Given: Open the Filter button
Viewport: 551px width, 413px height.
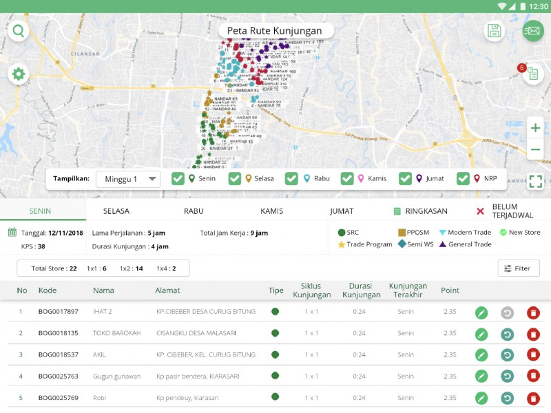Looking at the screenshot, I should point(519,268).
